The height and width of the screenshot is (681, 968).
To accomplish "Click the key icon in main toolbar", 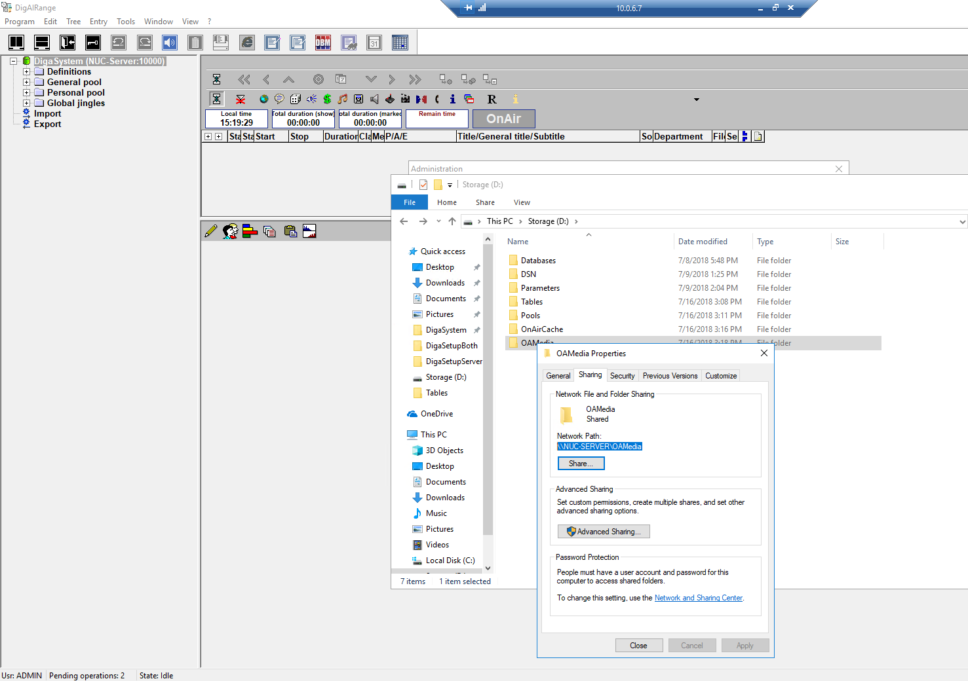I will point(93,43).
